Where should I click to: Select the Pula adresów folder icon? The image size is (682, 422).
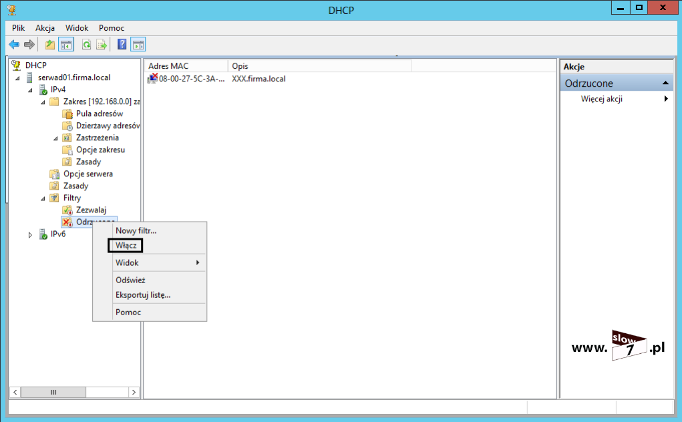click(67, 114)
